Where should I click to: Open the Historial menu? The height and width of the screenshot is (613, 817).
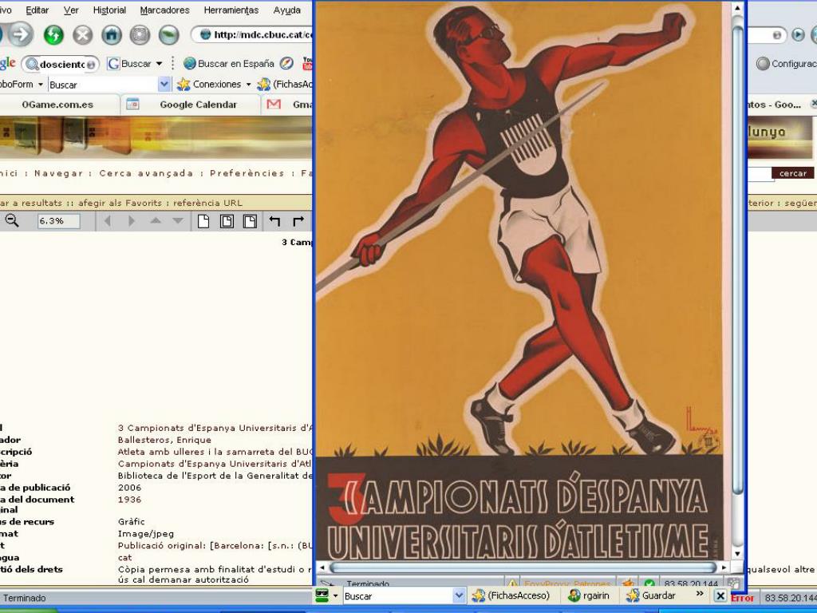pyautogui.click(x=109, y=10)
